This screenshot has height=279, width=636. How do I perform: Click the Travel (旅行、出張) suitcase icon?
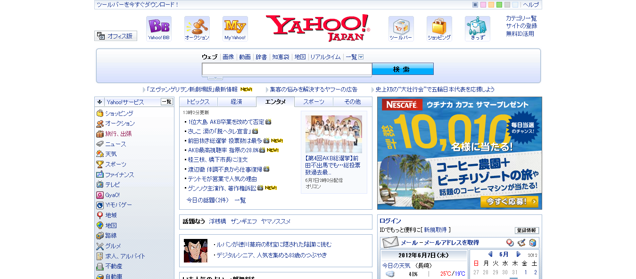100,134
